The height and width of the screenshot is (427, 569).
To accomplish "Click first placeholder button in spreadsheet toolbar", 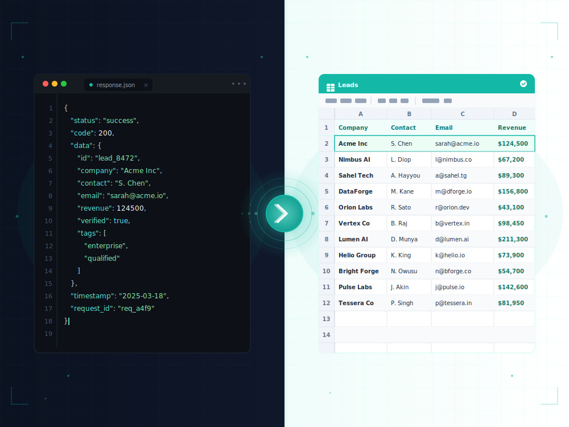I will (x=331, y=101).
